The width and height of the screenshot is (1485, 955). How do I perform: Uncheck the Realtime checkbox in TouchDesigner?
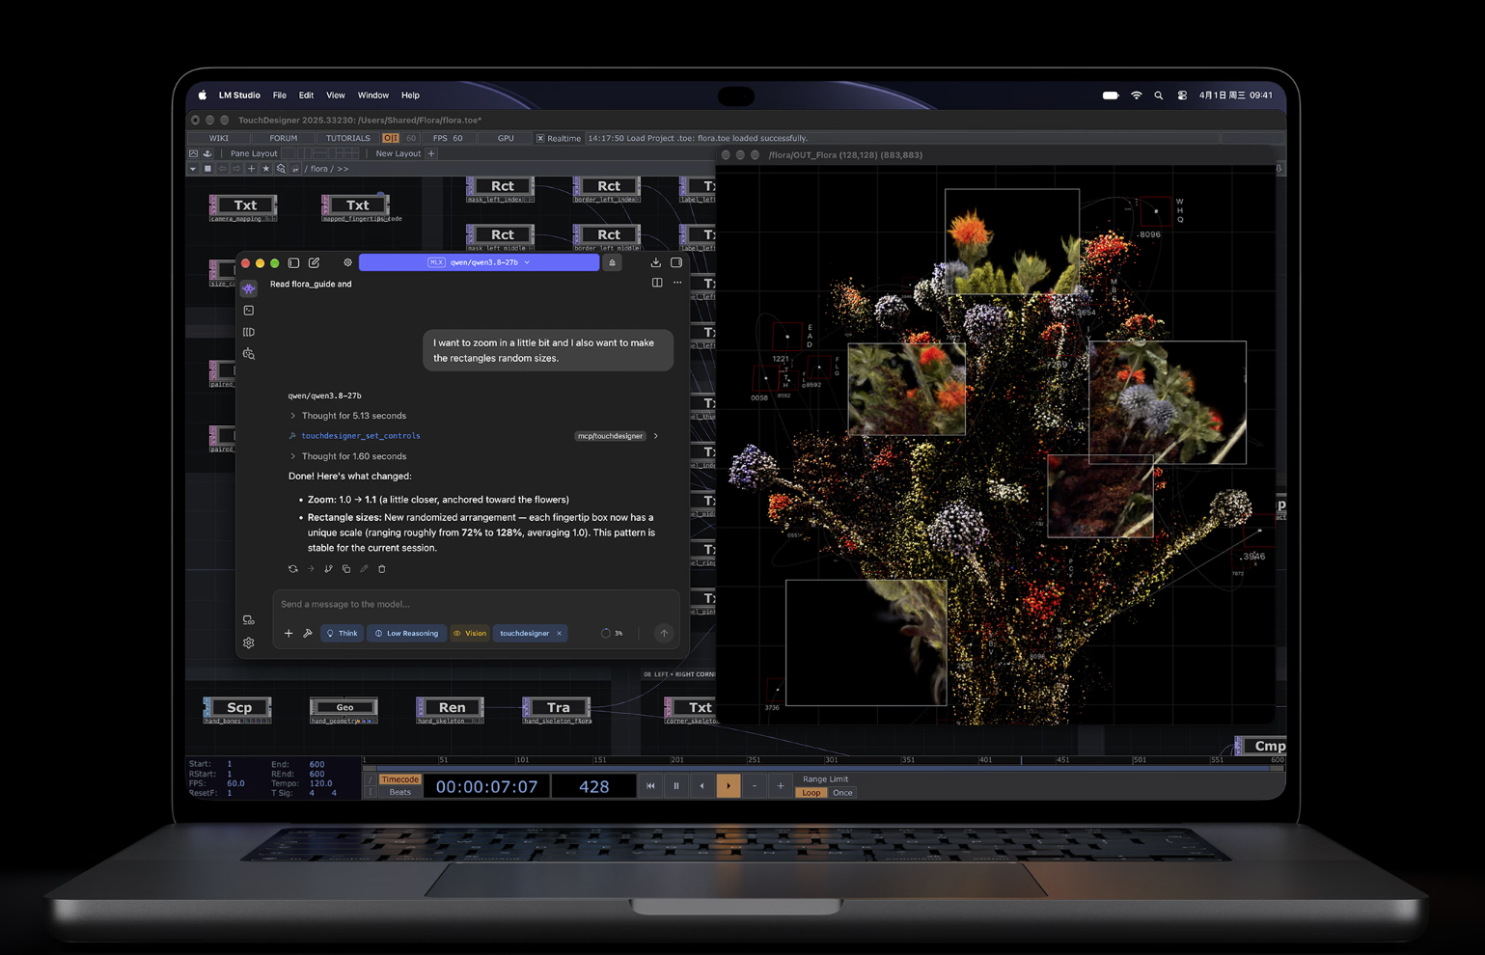coord(540,138)
